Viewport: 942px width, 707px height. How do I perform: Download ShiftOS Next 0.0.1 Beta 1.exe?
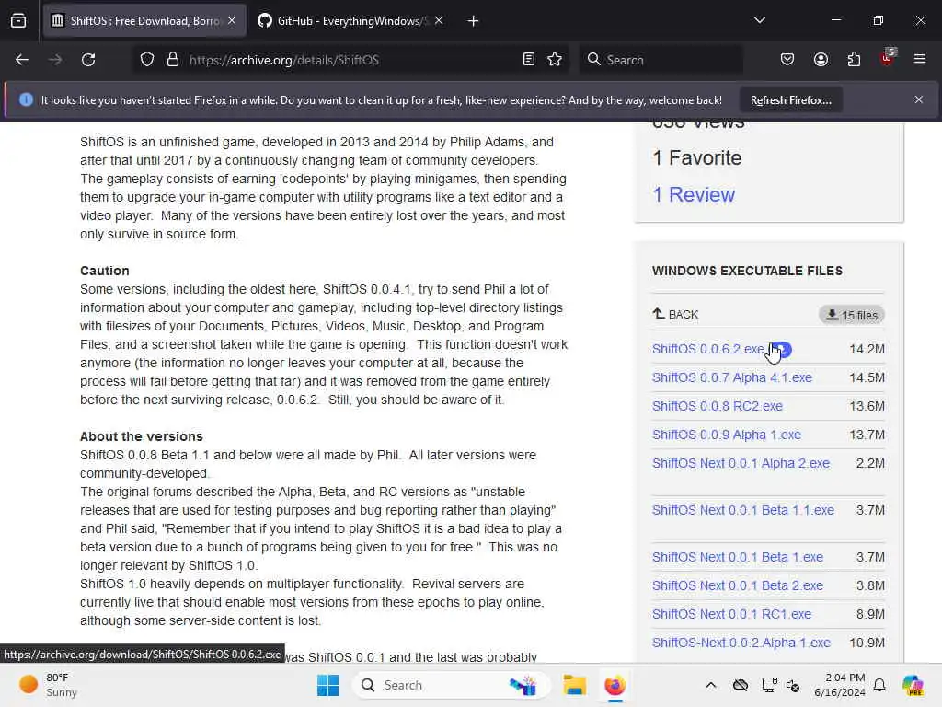[738, 557]
